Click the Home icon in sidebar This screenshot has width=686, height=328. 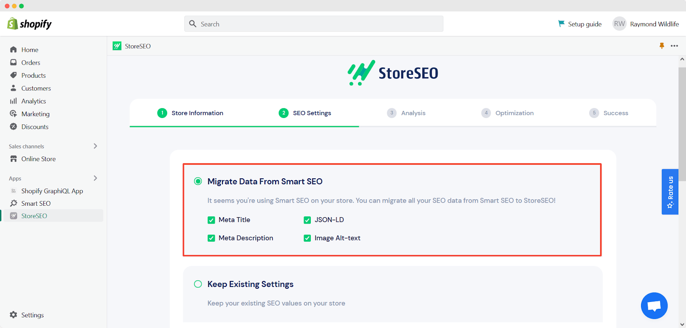(13, 50)
